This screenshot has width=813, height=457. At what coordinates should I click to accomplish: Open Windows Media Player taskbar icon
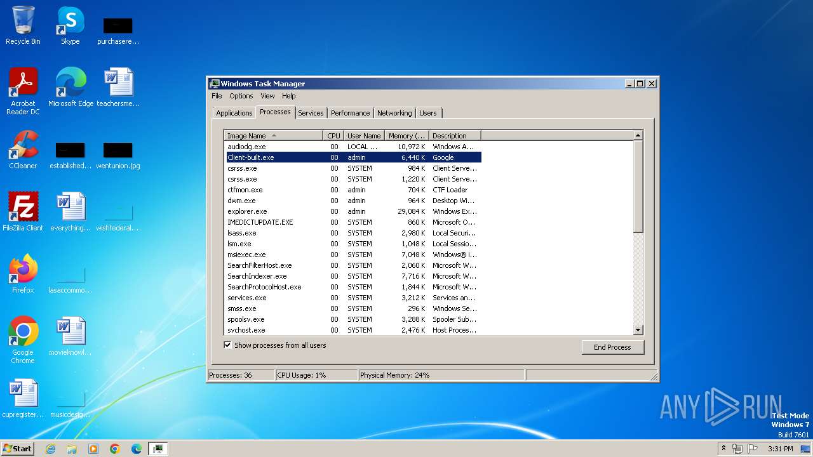point(93,449)
